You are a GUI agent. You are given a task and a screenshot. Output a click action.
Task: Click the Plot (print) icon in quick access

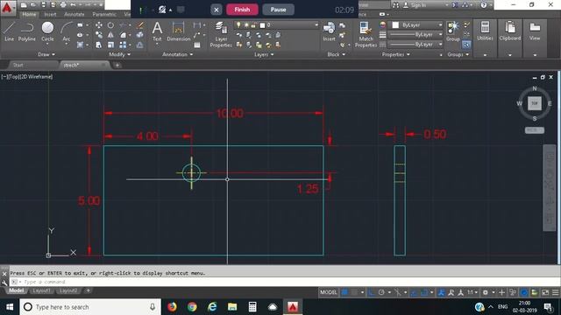click(x=63, y=5)
